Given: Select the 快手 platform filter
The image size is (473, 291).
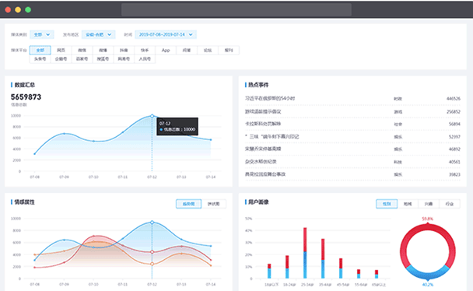Looking at the screenshot, I should (x=145, y=50).
